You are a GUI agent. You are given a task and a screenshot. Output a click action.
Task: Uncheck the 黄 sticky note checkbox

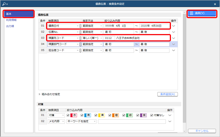pos(96,115)
